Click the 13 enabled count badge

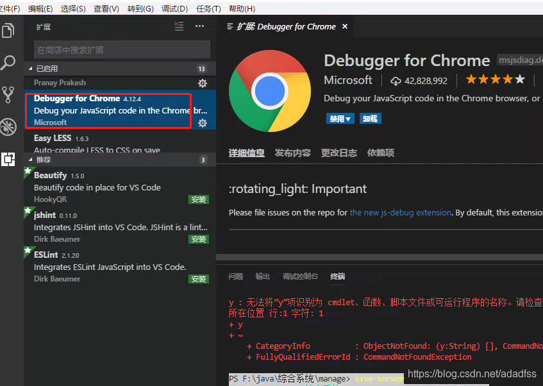pos(201,69)
